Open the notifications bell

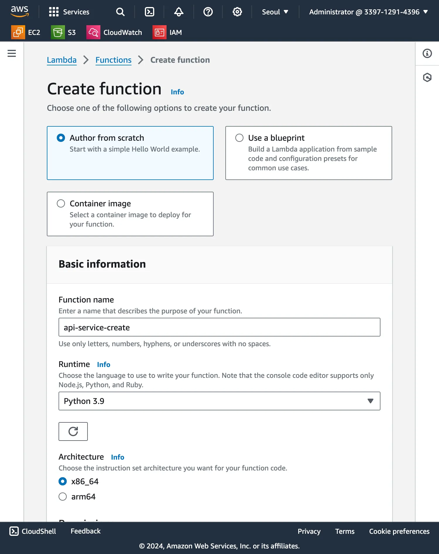[x=179, y=12]
